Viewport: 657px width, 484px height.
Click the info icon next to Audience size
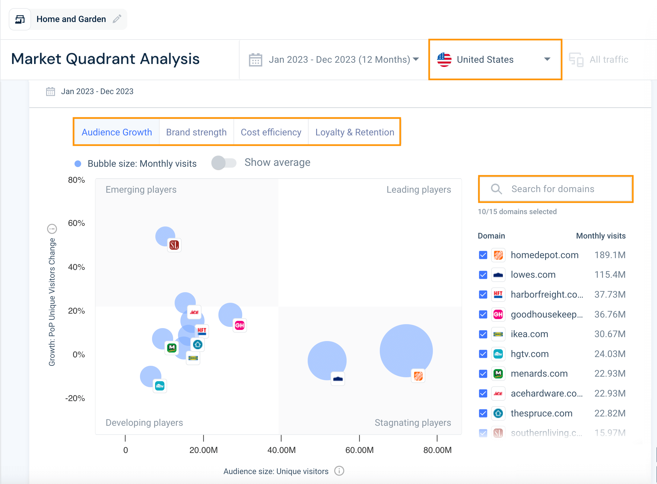tap(339, 471)
